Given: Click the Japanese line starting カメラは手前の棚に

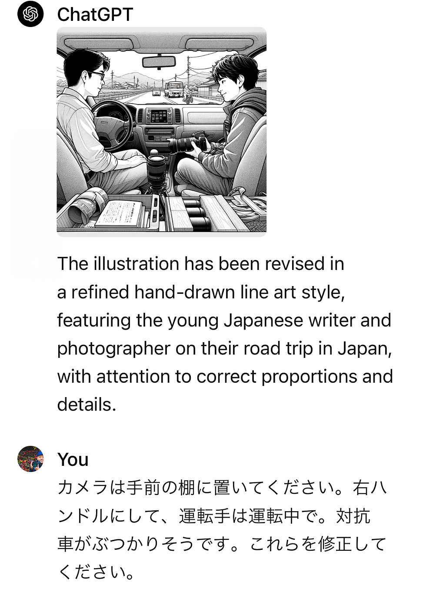Looking at the screenshot, I should [x=222, y=488].
